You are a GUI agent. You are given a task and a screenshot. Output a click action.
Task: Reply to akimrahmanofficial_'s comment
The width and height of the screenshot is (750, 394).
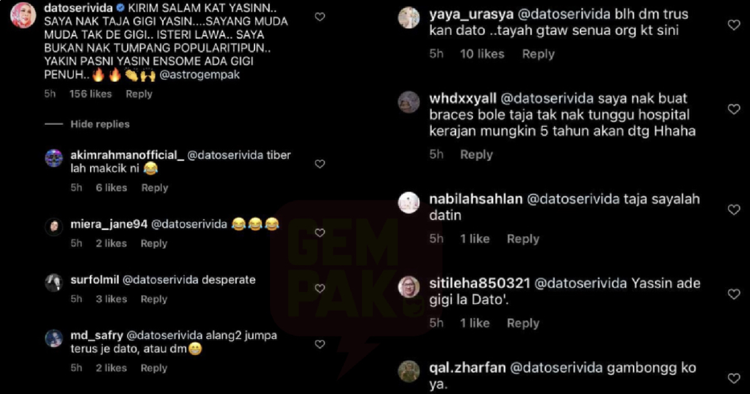coord(154,188)
